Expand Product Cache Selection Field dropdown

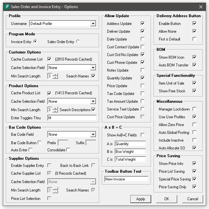93,101
